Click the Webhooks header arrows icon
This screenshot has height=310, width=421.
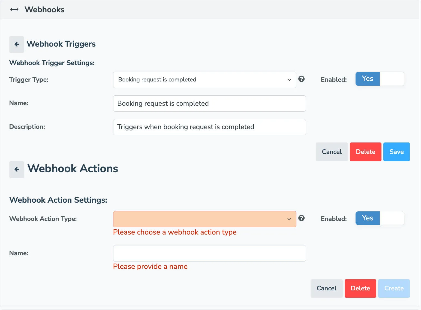click(14, 10)
